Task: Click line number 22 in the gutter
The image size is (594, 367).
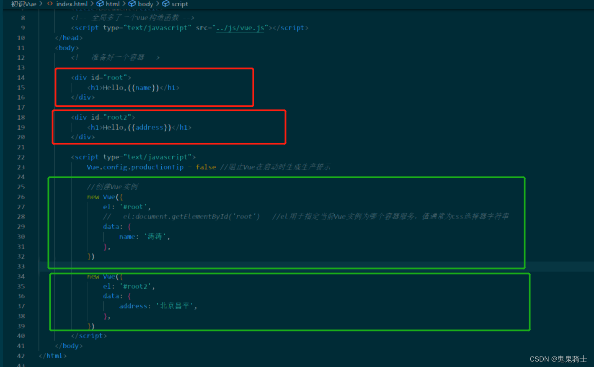Action: click(x=21, y=157)
